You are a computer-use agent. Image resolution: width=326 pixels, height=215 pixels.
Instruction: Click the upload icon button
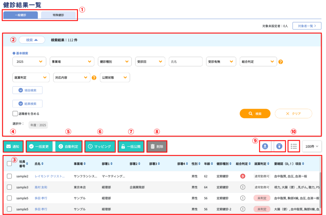[x=279, y=146]
